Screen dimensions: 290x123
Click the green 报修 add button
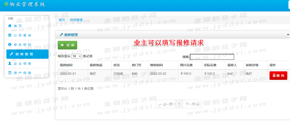67,45
